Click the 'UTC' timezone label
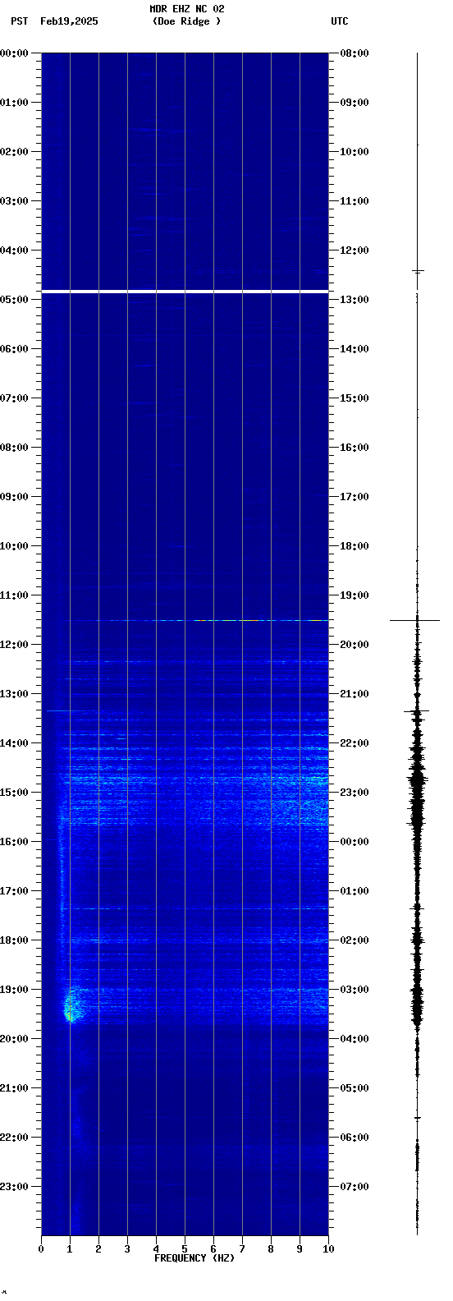 point(340,21)
